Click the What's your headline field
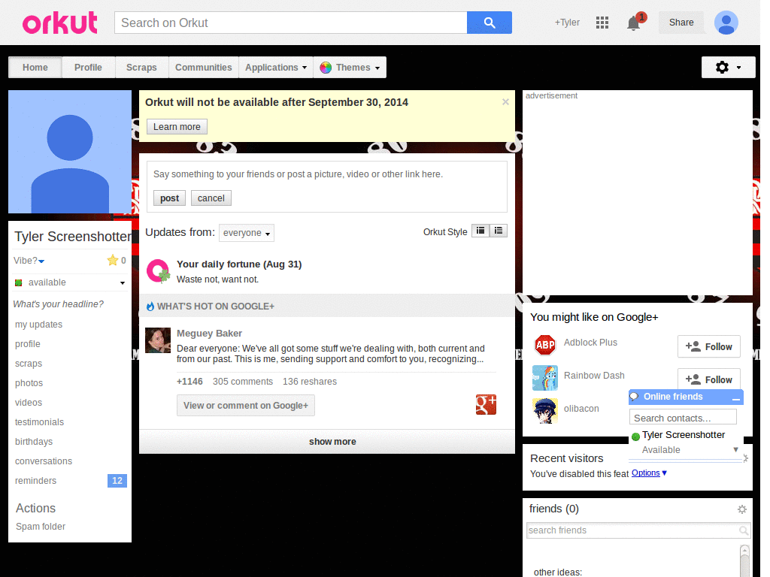 tap(59, 304)
